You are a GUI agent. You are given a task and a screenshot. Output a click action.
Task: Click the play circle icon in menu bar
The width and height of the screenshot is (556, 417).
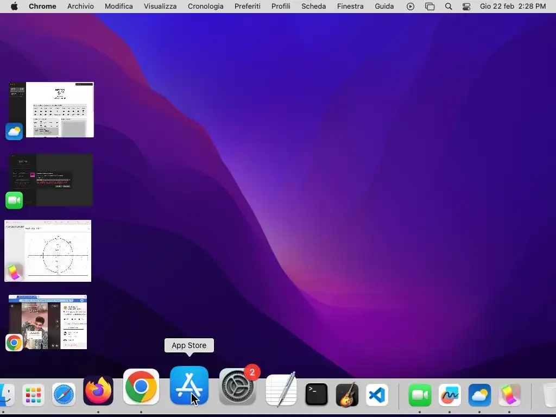click(x=410, y=7)
